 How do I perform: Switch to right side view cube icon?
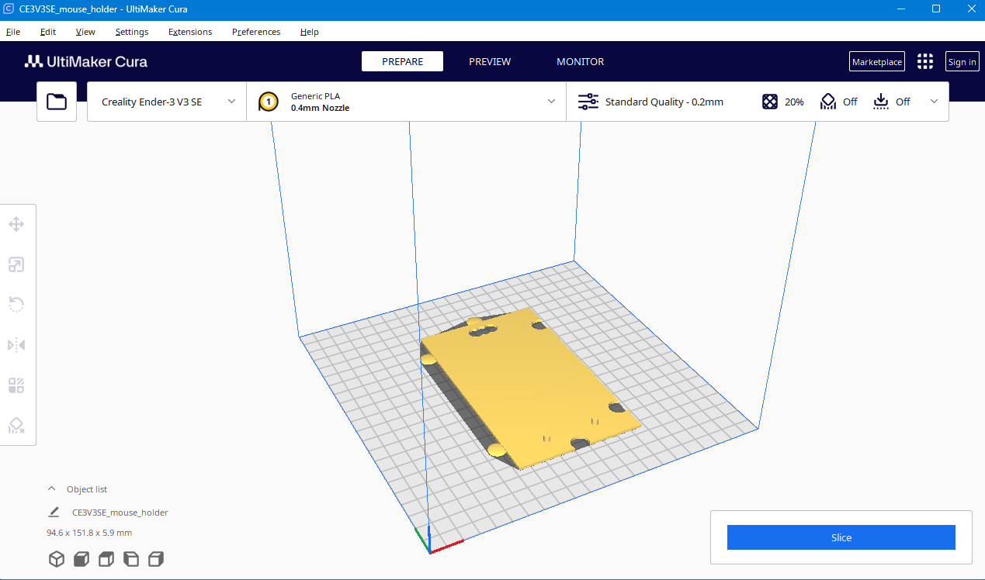point(156,559)
